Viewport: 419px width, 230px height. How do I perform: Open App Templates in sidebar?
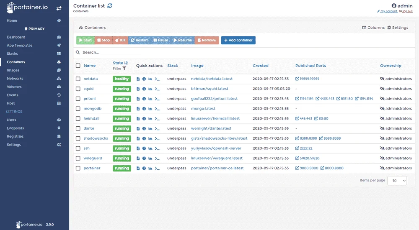20,45
